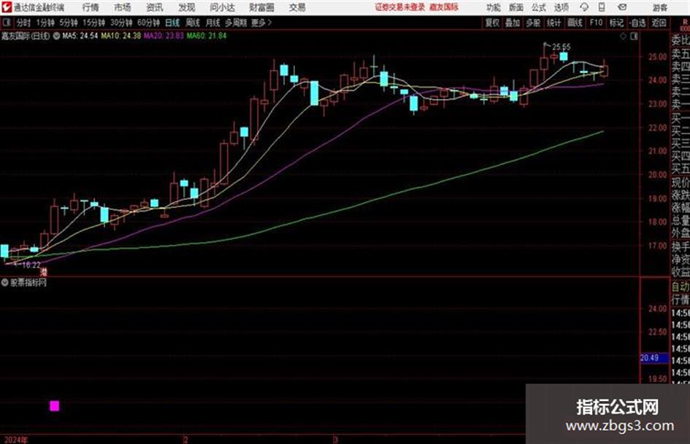Viewport: 690px width, 444px height.
Task: Click the magenta square signal marker
Action: click(x=55, y=406)
